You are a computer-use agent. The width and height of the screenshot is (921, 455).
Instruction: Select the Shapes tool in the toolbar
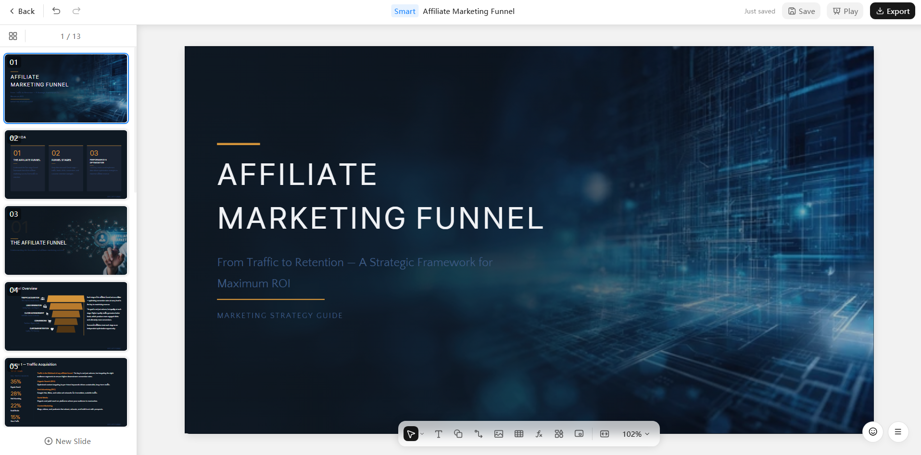point(458,434)
